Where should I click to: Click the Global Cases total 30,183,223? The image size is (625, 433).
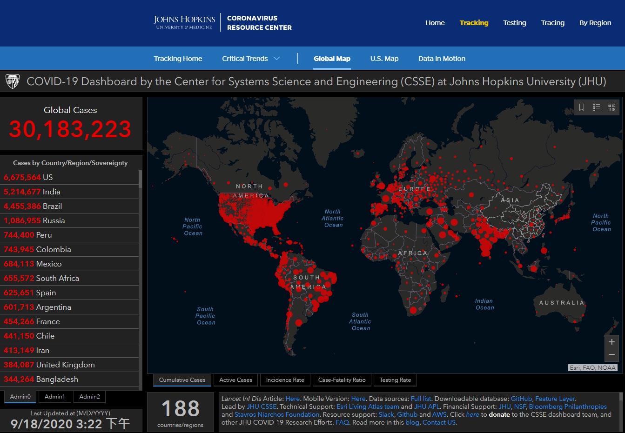pyautogui.click(x=70, y=129)
